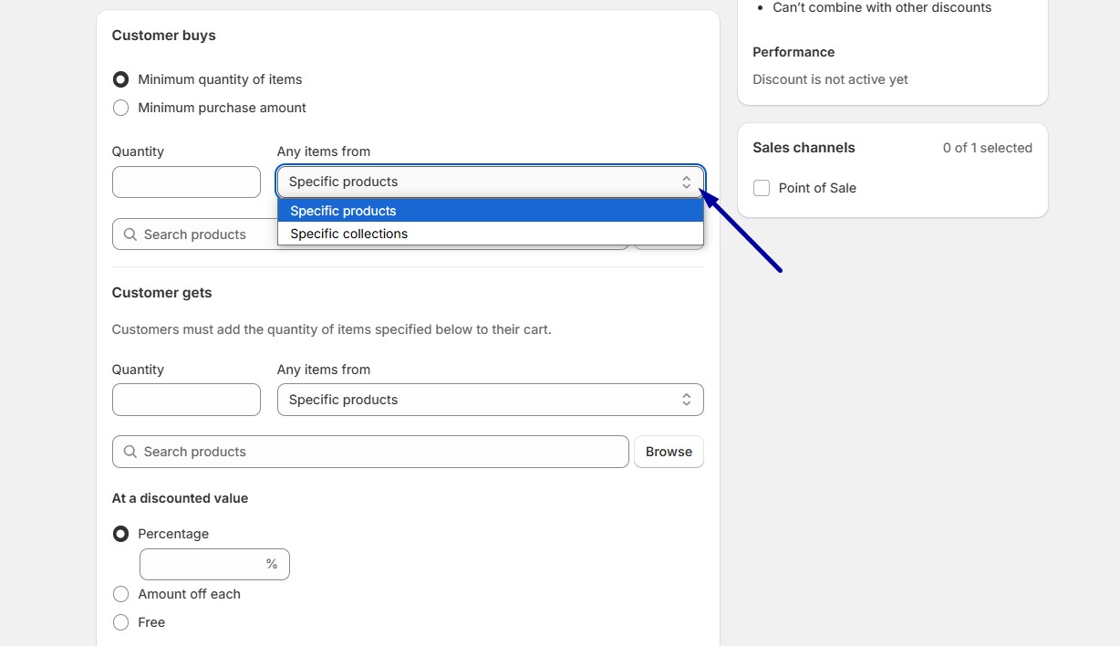The width and height of the screenshot is (1120, 646).
Task: Click the 'Customer gets' heading
Action: click(x=161, y=293)
